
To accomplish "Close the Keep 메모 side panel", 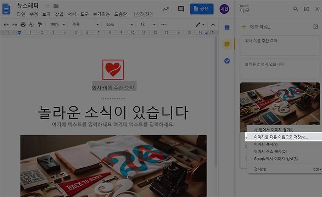I will [x=317, y=9].
